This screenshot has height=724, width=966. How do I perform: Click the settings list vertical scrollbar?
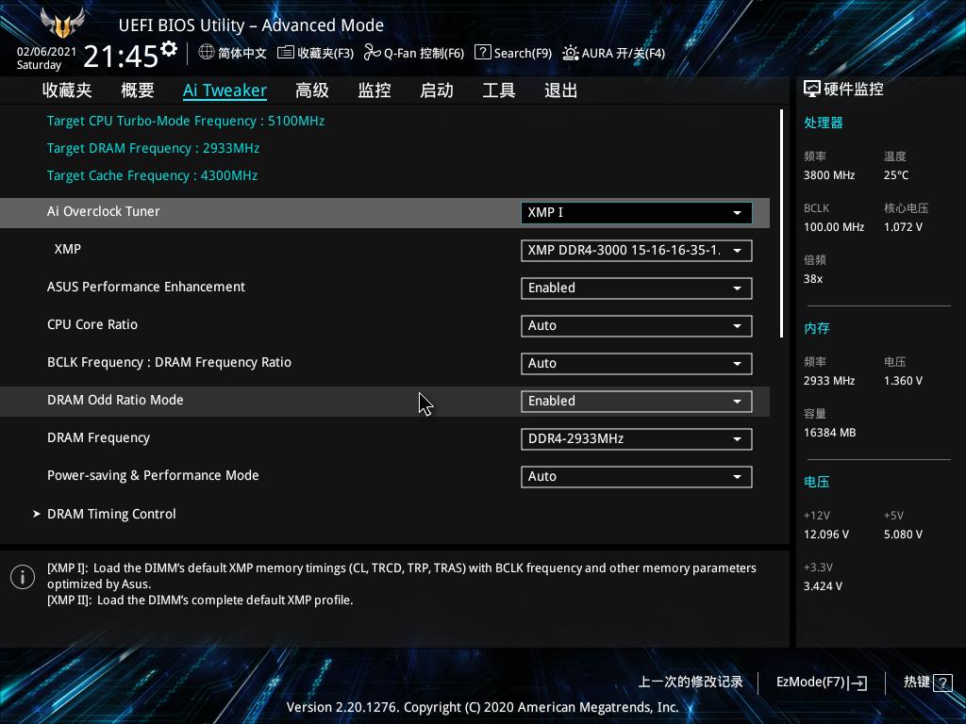(x=781, y=223)
